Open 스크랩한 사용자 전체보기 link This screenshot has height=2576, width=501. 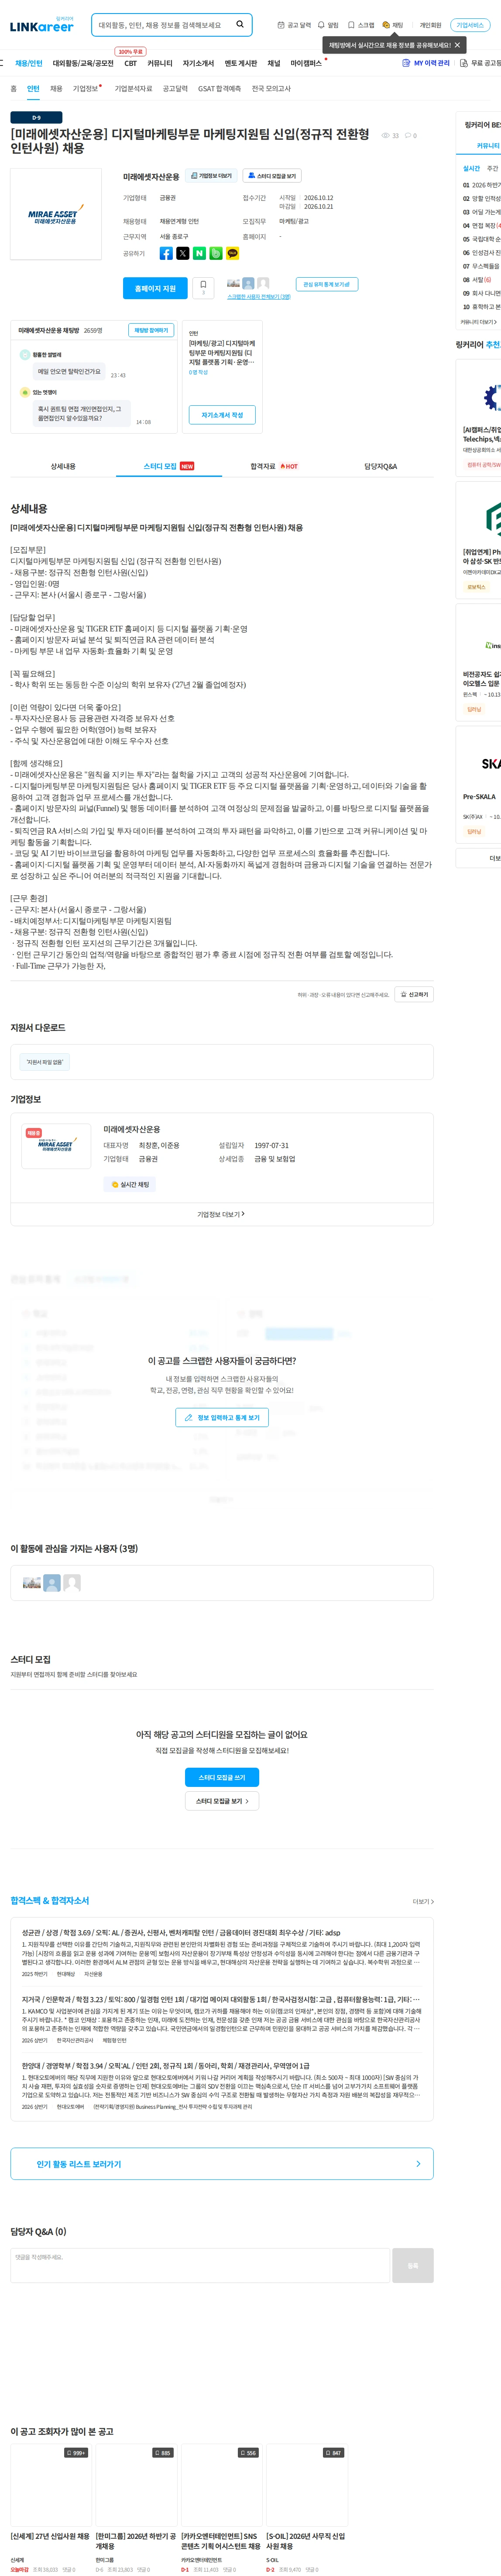coord(259,297)
